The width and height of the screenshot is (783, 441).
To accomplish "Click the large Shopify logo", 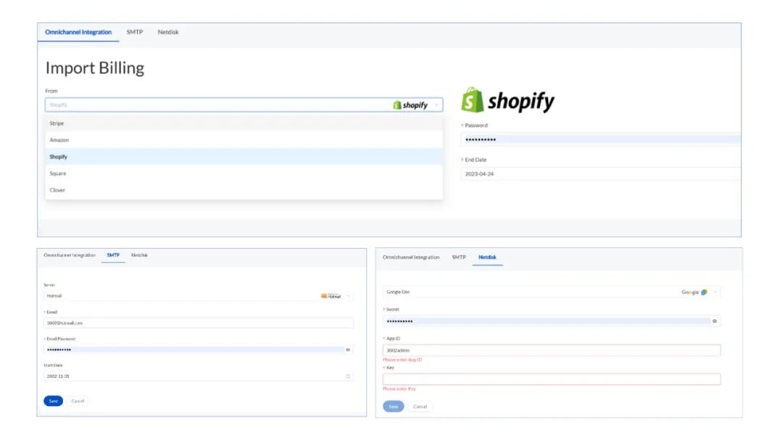I will (x=507, y=100).
